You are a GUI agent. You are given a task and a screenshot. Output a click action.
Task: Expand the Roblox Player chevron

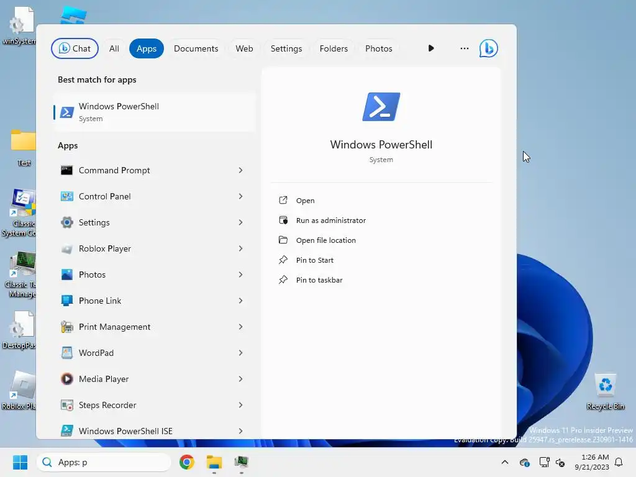[240, 248]
